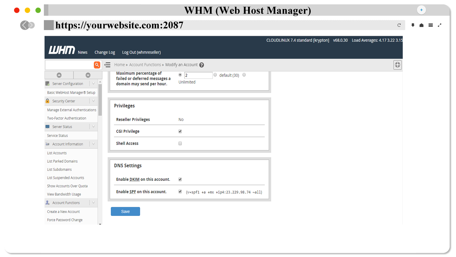Click the Home breadcrumb link
The image size is (456, 257).
pyautogui.click(x=119, y=65)
